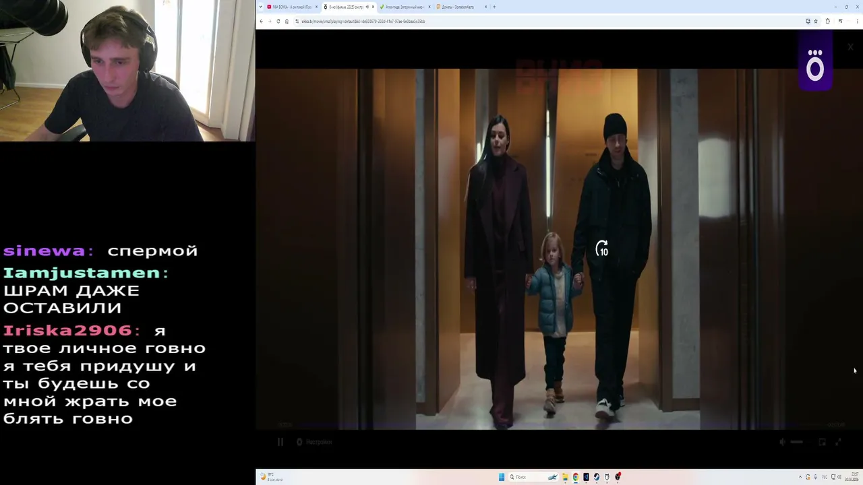Open Steam from the taskbar

596,477
